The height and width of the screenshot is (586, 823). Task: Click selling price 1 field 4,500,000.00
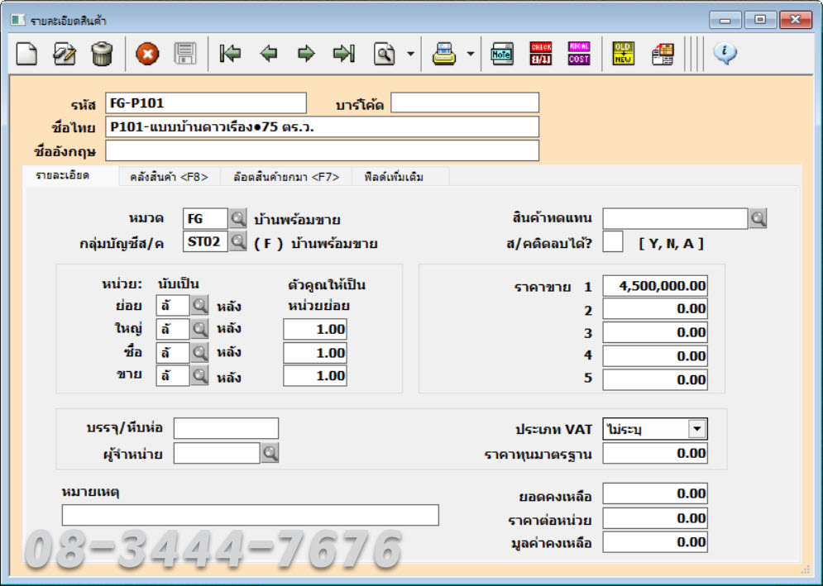tap(655, 286)
